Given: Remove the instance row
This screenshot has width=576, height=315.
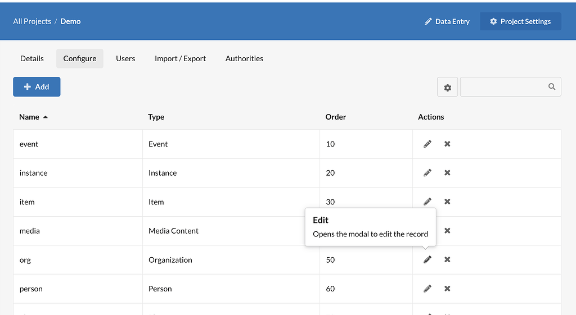Looking at the screenshot, I should [x=447, y=173].
